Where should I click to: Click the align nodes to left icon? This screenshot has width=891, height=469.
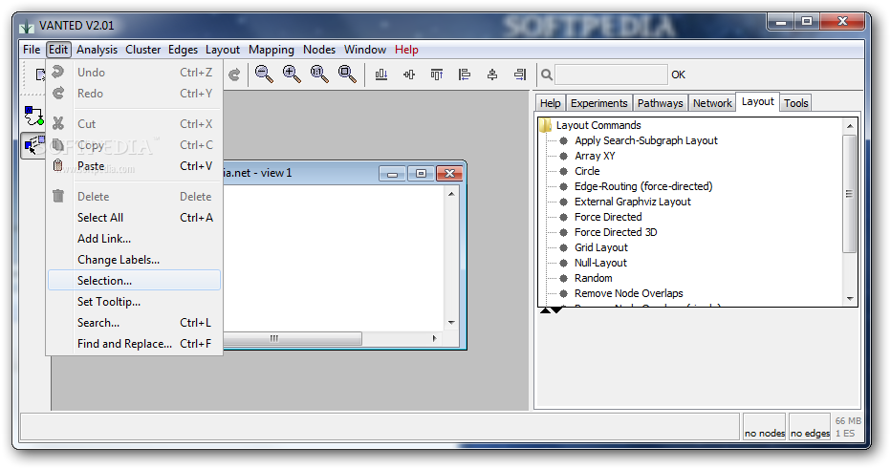[465, 75]
